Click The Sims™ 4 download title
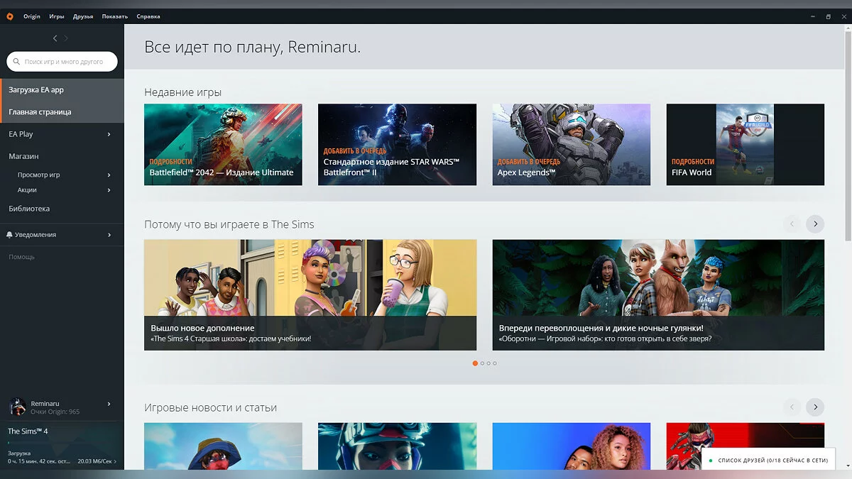852x479 pixels. tap(28, 431)
